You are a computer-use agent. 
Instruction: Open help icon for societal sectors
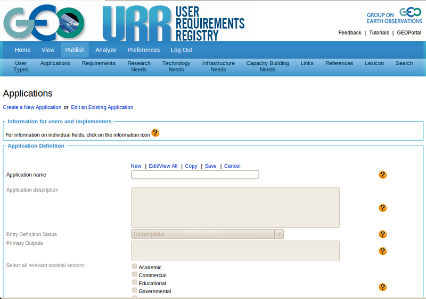pos(382,287)
